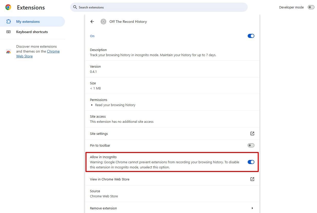The height and width of the screenshot is (213, 317).
Task: Click View in Chrome Web Store row
Action: pos(110,179)
